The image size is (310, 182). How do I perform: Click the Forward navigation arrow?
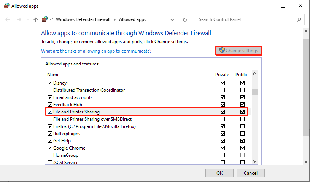click(18, 19)
